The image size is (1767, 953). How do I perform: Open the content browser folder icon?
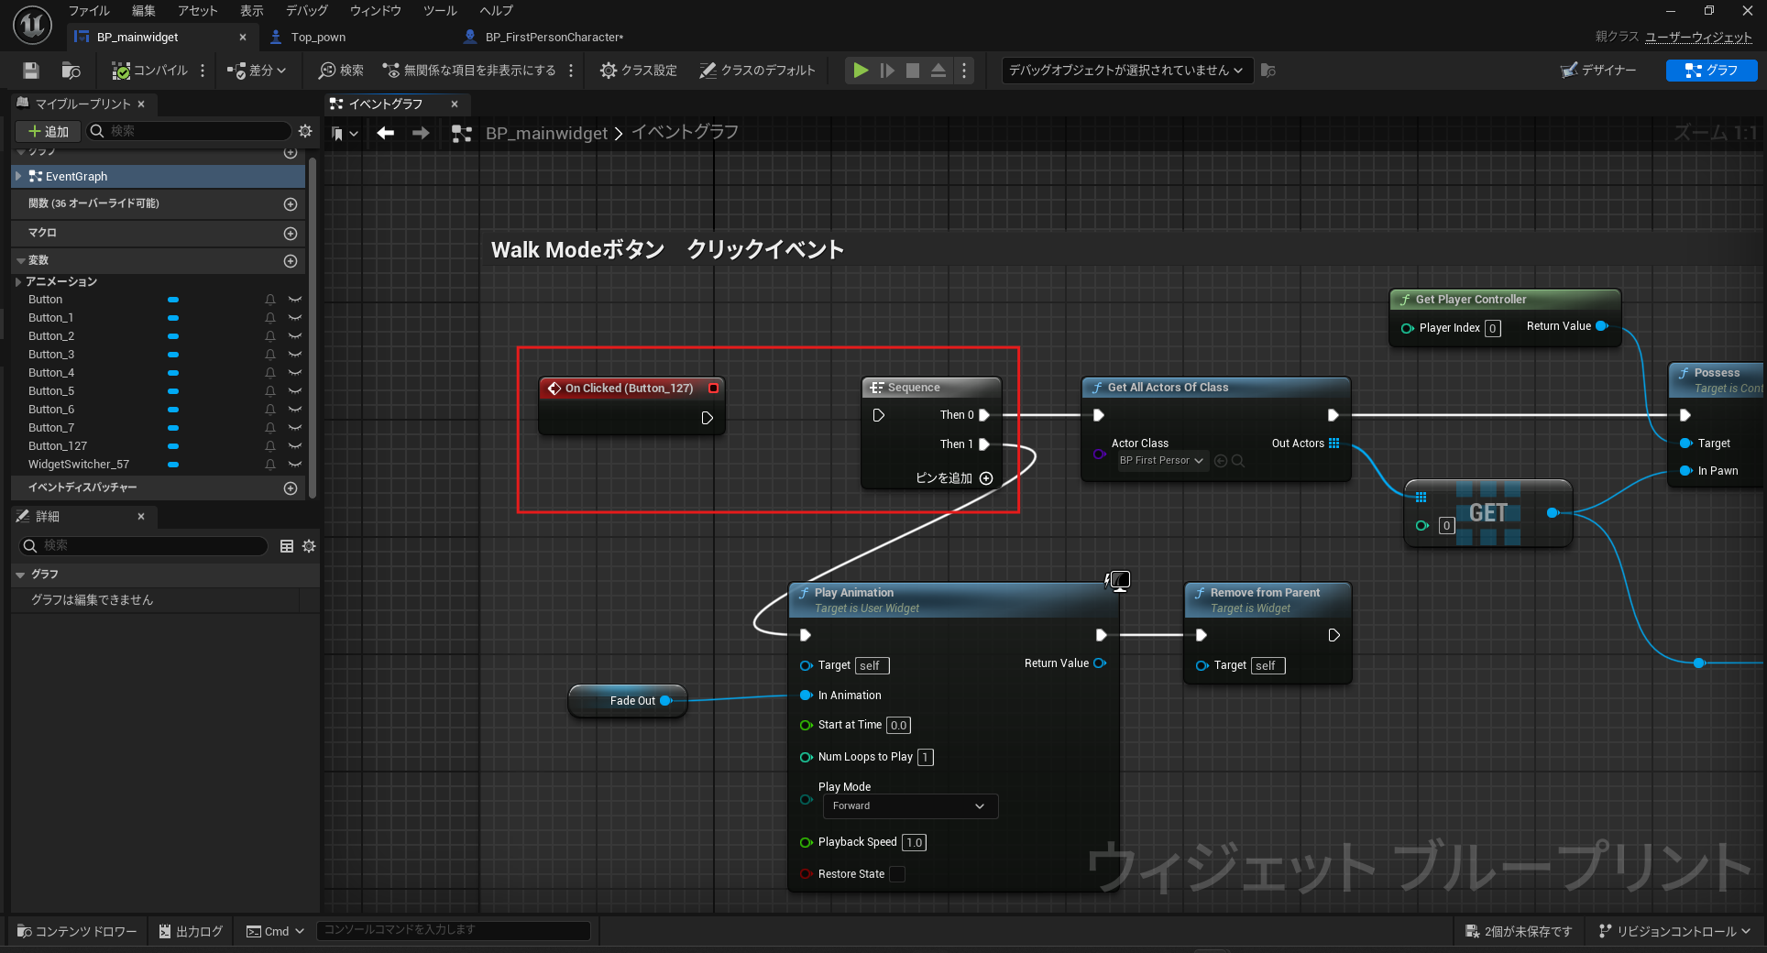coord(71,71)
